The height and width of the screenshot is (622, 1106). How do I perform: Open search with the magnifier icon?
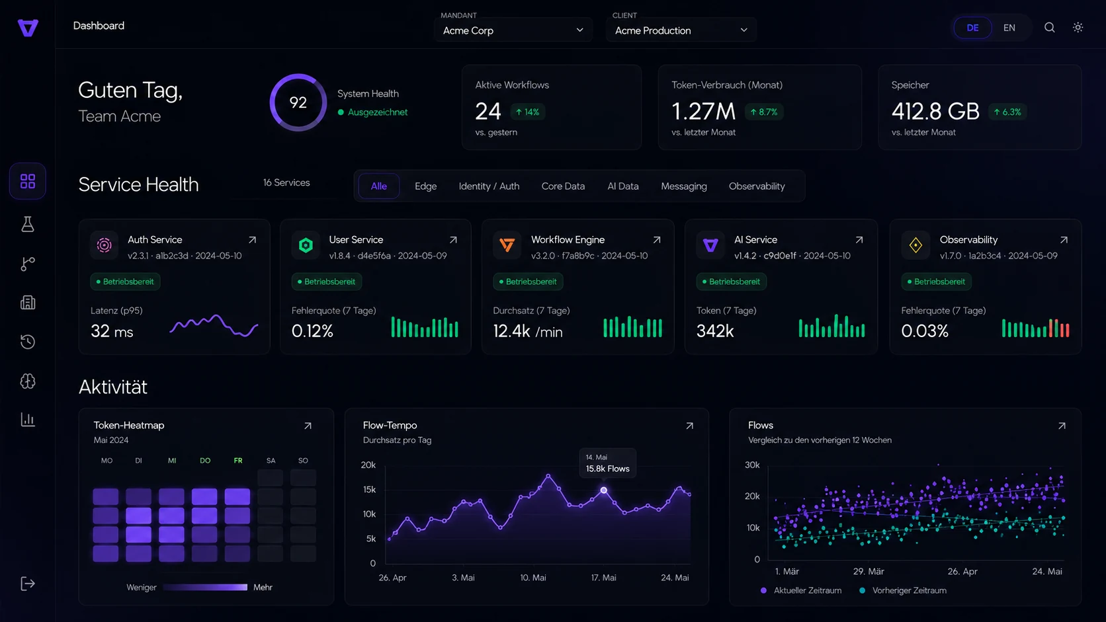pos(1050,28)
